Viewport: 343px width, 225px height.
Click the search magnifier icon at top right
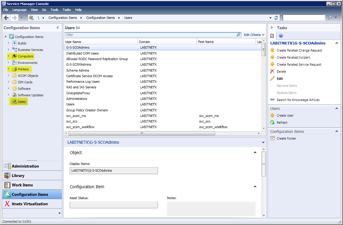click(330, 18)
